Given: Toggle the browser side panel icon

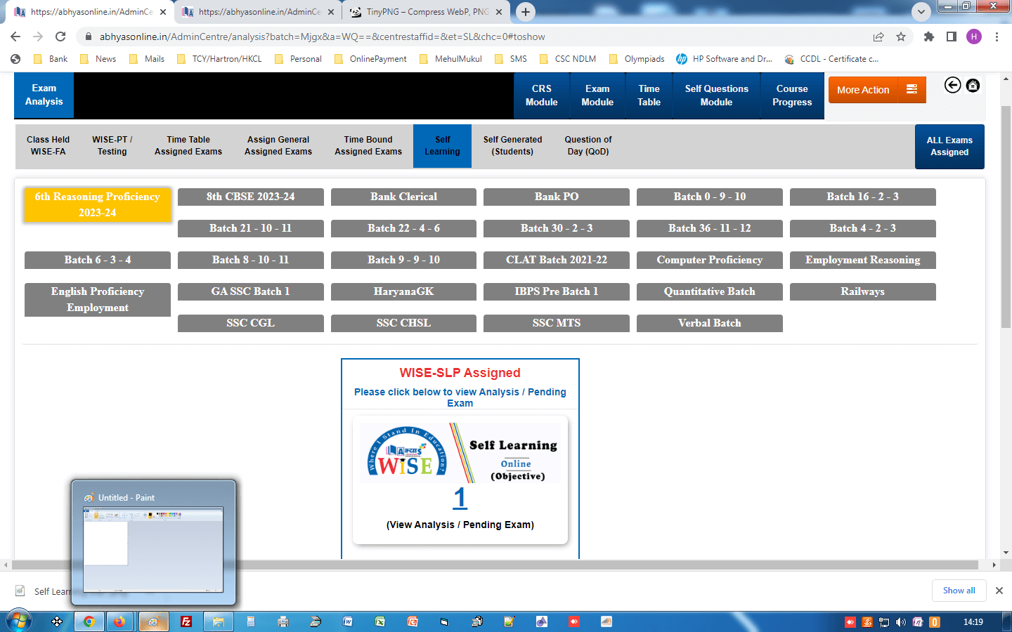Looking at the screenshot, I should (952, 37).
